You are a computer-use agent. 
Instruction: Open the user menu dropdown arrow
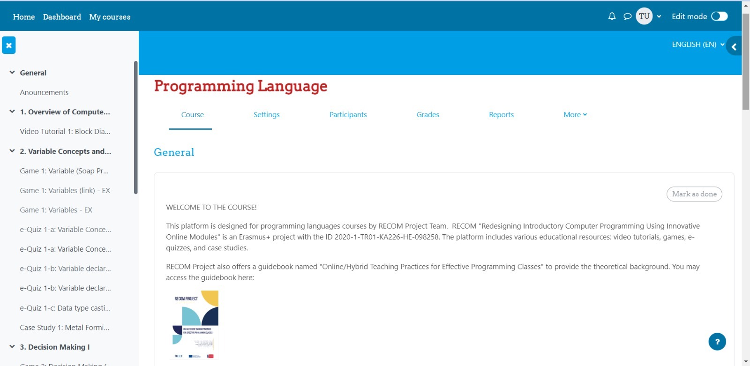[x=659, y=16]
